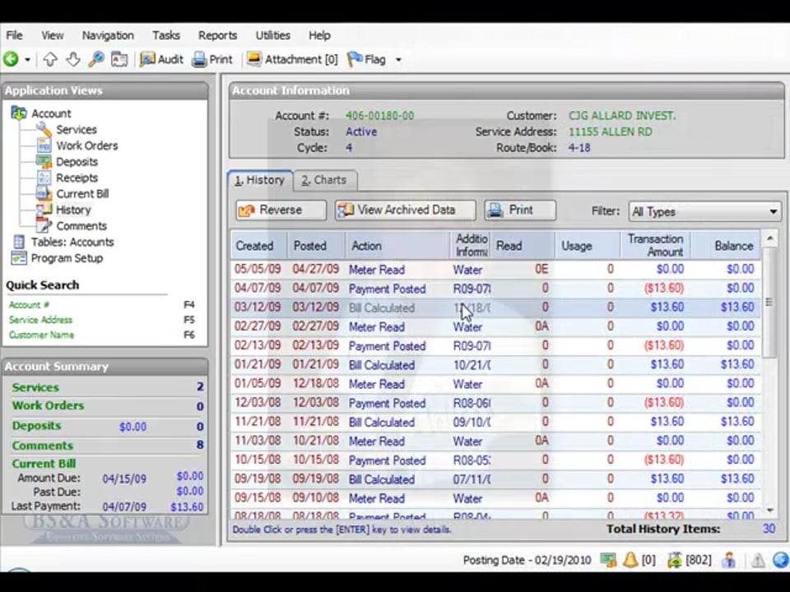Select the 04/07/09 Payment Posted row

click(495, 289)
